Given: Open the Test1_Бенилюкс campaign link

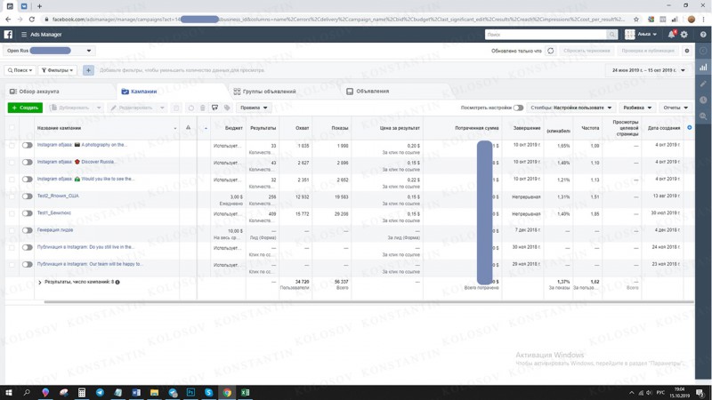Looking at the screenshot, I should click(x=54, y=212).
